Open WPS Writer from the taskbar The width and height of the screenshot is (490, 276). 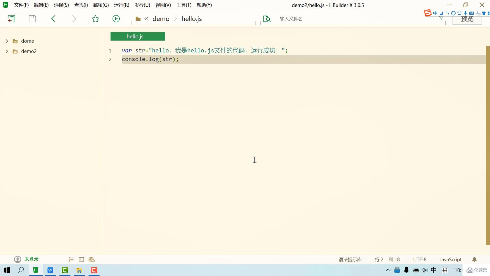(50, 270)
